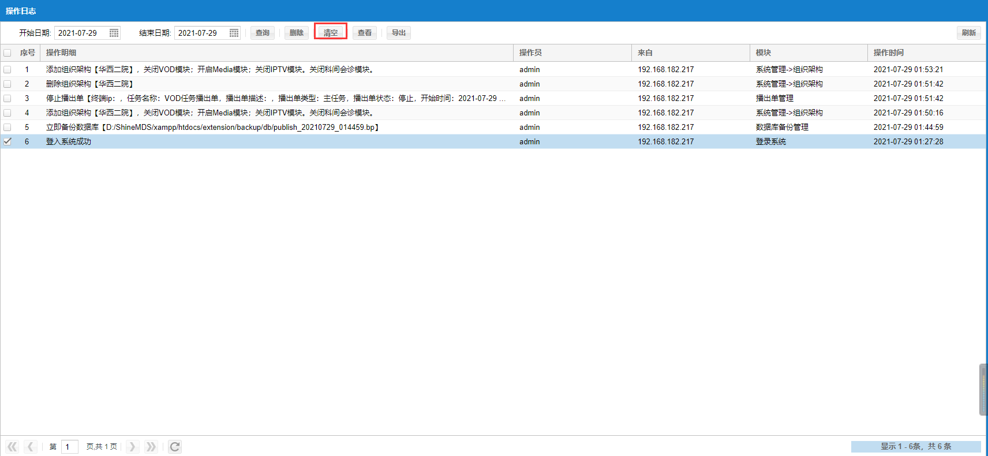Screen dimensions: 988x456
Task: Click the 查看 (view) button
Action: (365, 33)
